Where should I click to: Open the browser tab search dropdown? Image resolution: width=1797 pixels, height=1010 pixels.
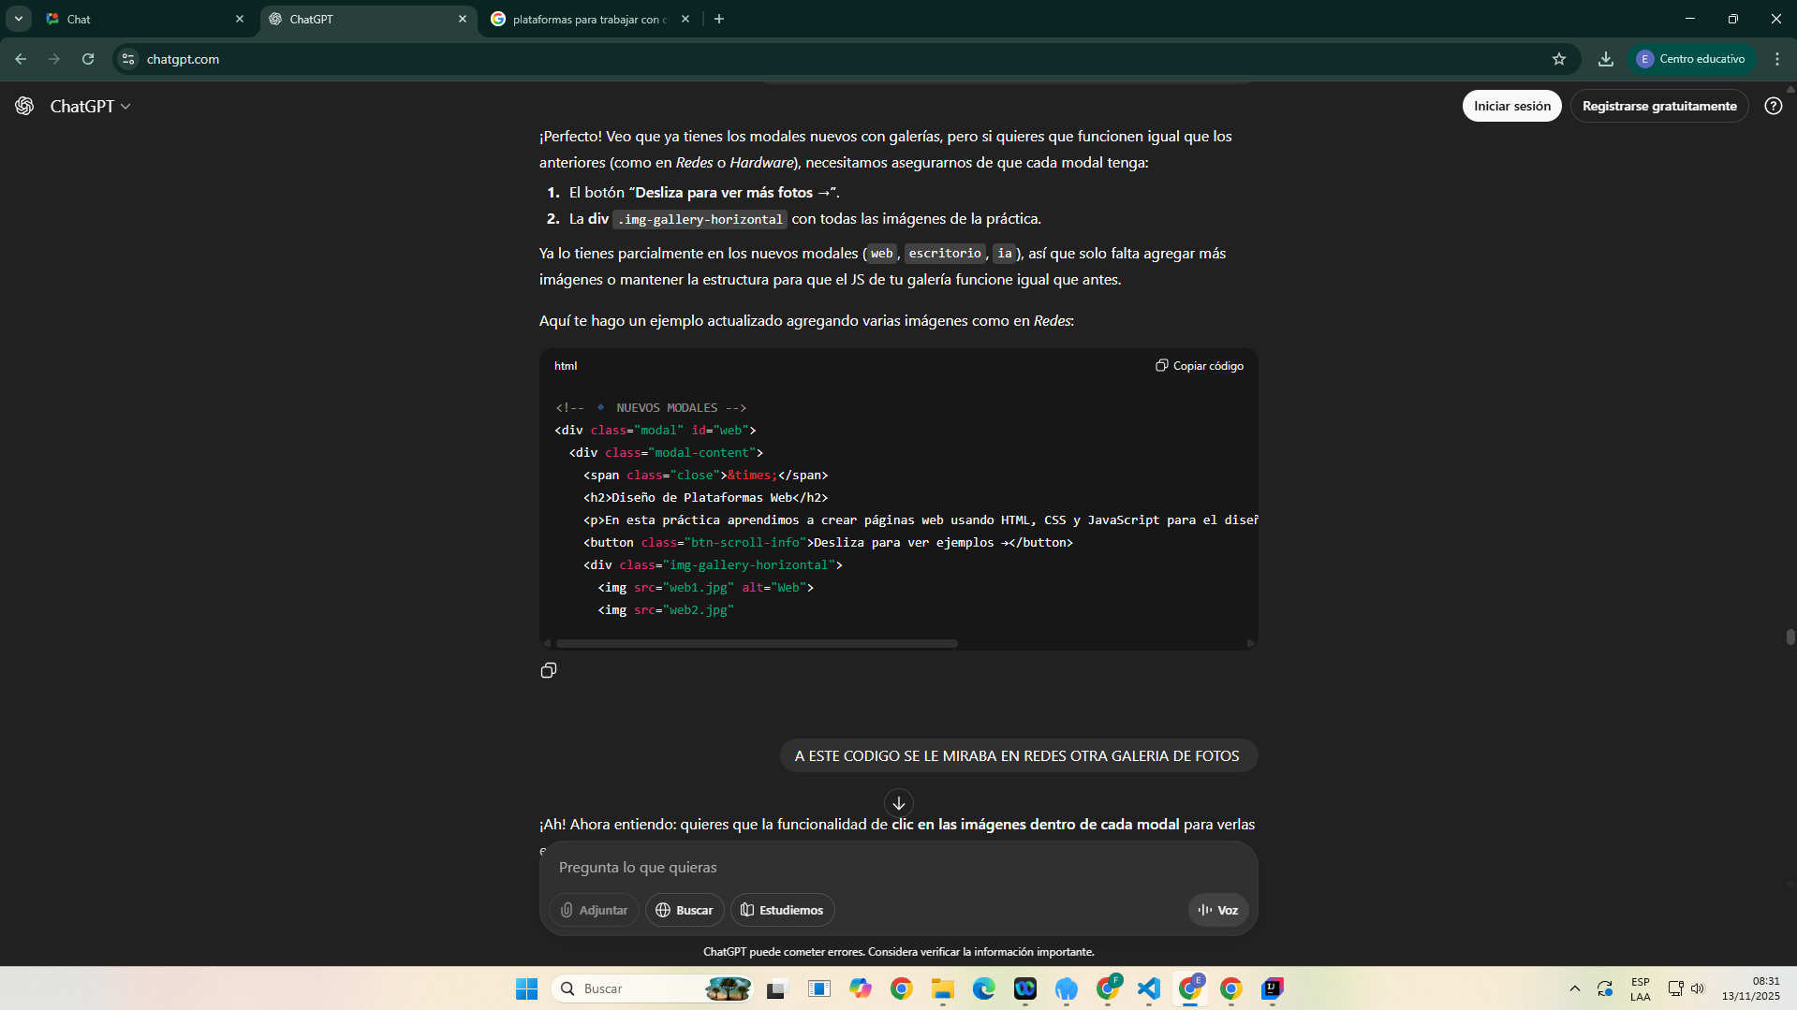[18, 19]
